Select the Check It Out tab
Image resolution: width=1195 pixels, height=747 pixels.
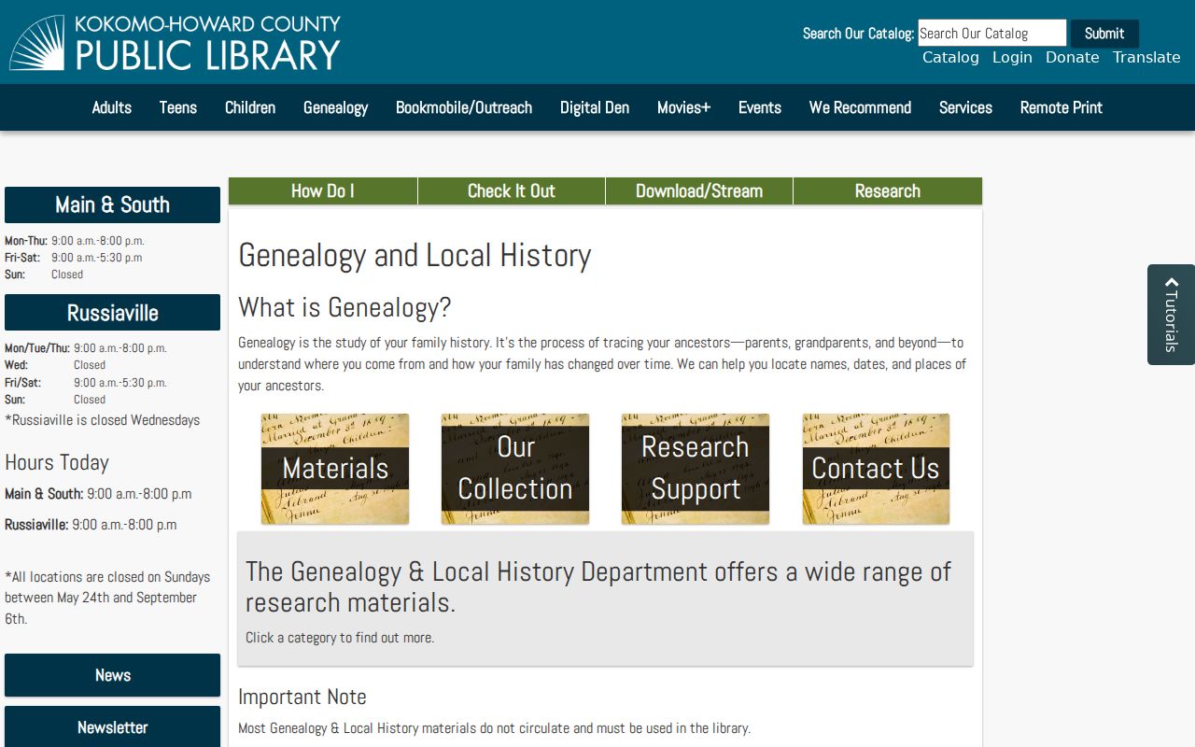[512, 190]
